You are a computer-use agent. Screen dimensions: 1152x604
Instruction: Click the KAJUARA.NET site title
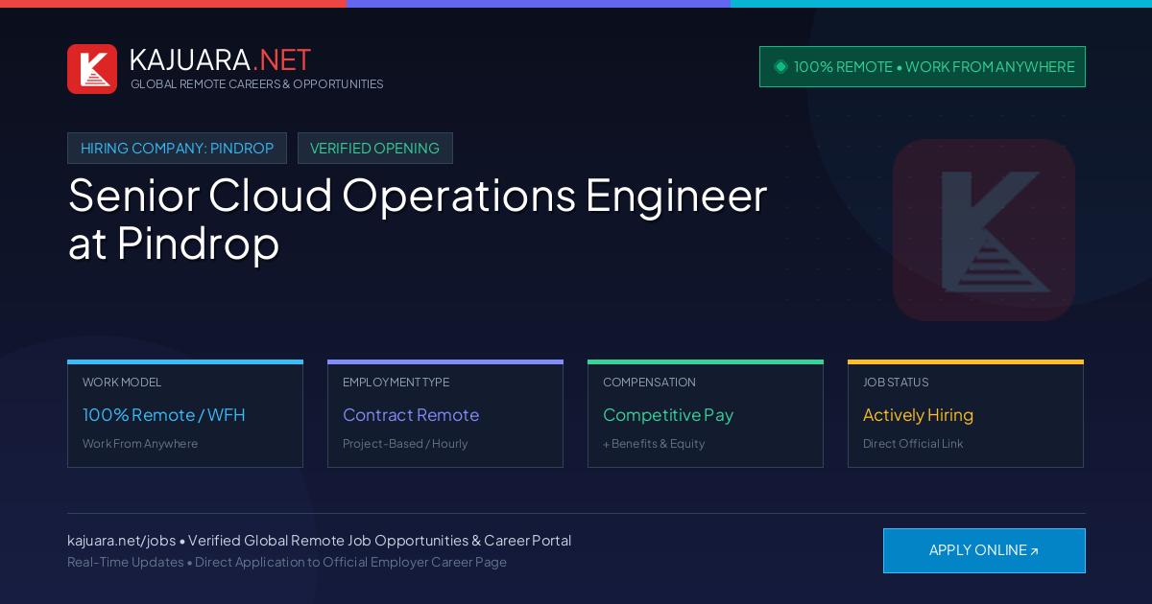point(220,59)
